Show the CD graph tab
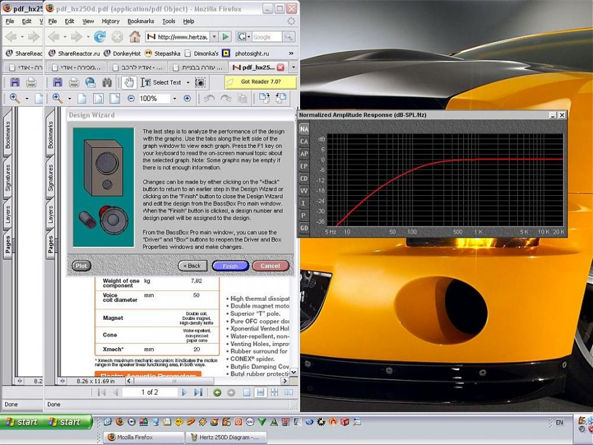 pyautogui.click(x=304, y=179)
